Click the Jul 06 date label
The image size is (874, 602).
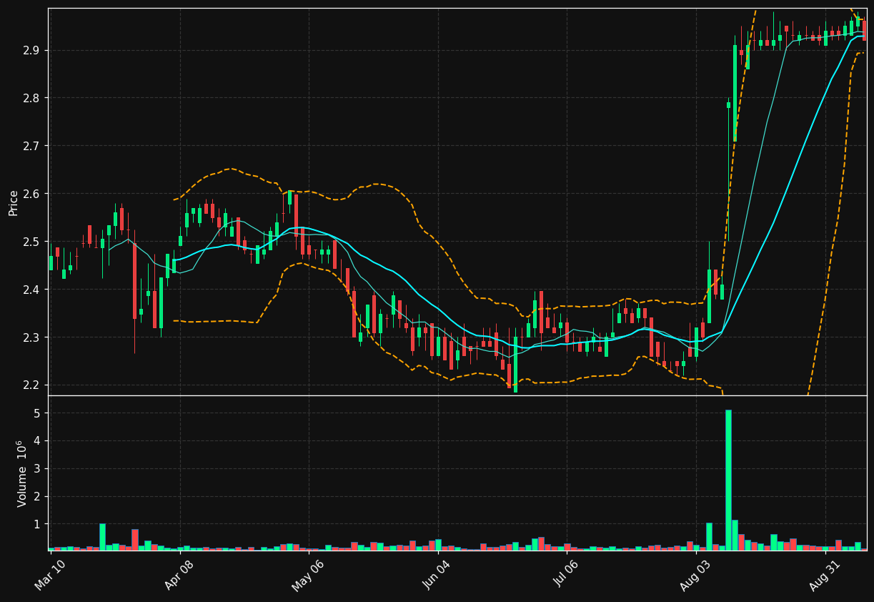pos(565,575)
